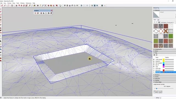
Task: Open the Tools menu
Action: coord(18,3)
